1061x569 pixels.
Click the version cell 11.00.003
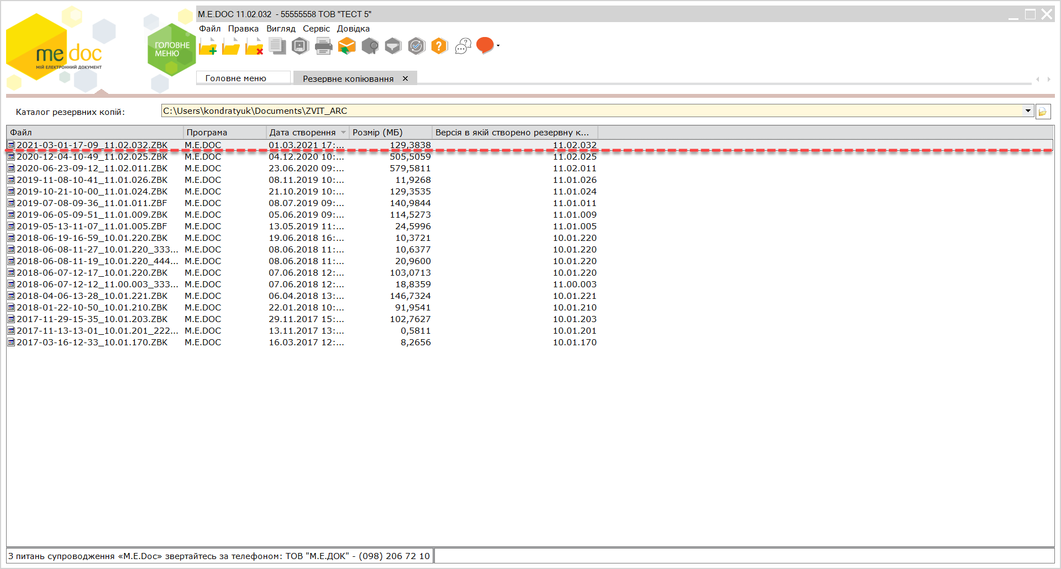pyautogui.click(x=575, y=284)
